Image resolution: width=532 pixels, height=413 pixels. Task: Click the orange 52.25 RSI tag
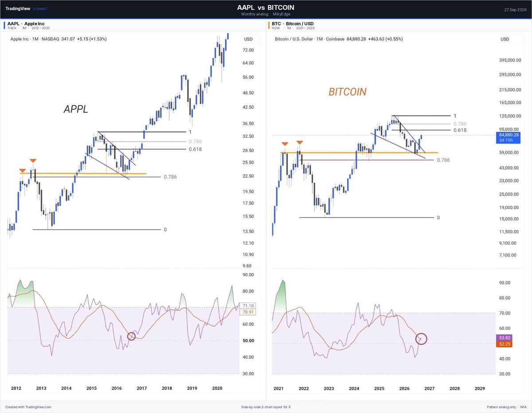(x=505, y=344)
